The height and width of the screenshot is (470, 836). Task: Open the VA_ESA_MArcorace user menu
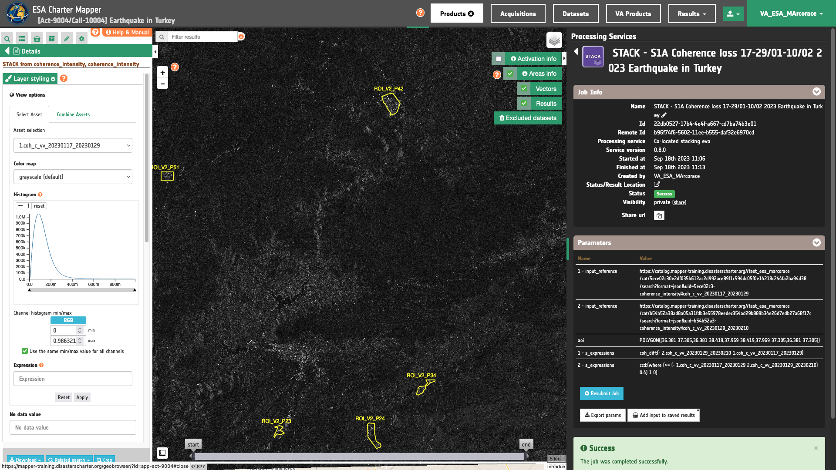click(791, 13)
